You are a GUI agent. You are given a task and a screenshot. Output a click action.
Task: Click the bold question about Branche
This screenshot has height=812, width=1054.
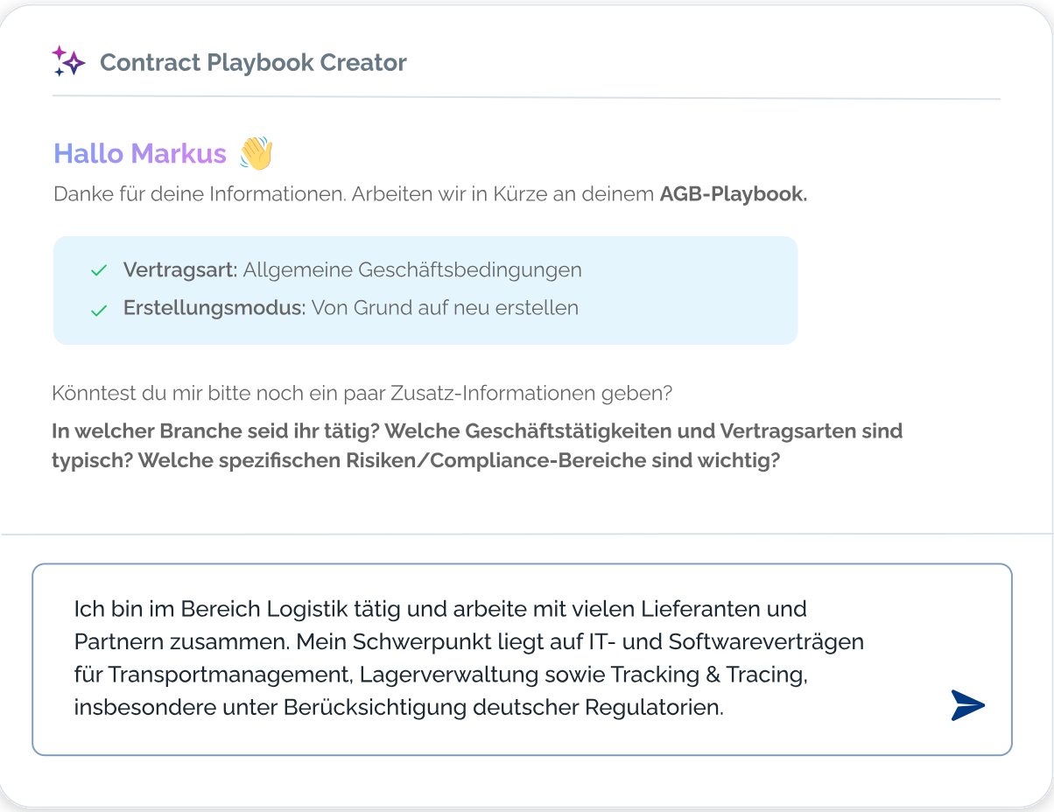pyautogui.click(x=214, y=431)
